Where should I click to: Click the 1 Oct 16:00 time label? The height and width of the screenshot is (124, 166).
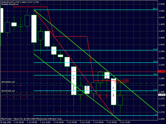pyautogui.click(x=45, y=122)
